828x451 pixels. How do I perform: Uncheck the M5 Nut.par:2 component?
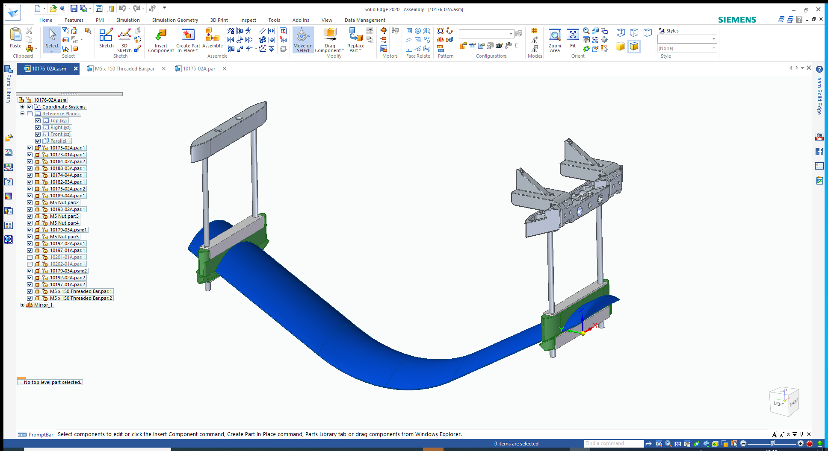click(30, 202)
